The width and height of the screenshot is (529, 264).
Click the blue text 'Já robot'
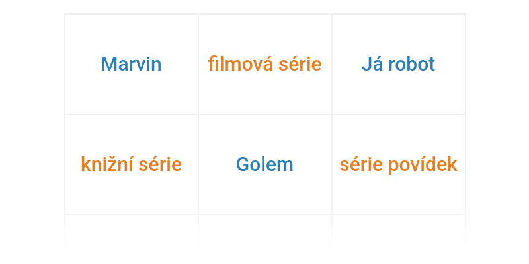(x=398, y=64)
